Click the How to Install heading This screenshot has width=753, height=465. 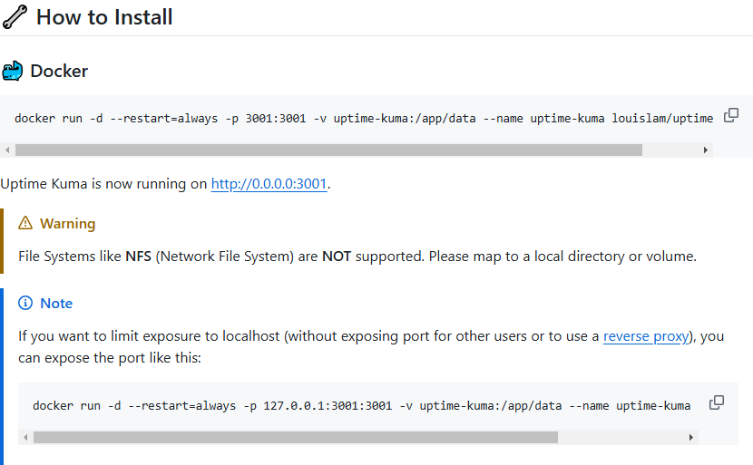(104, 17)
